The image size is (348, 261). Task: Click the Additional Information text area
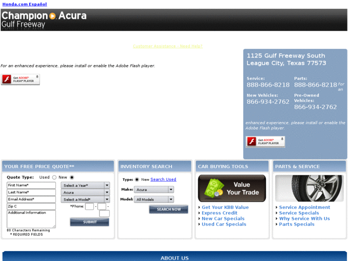(31, 219)
